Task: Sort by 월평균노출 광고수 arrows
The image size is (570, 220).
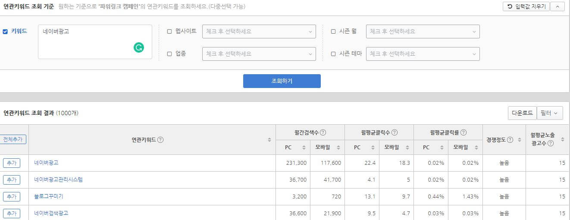Action: tap(562, 139)
